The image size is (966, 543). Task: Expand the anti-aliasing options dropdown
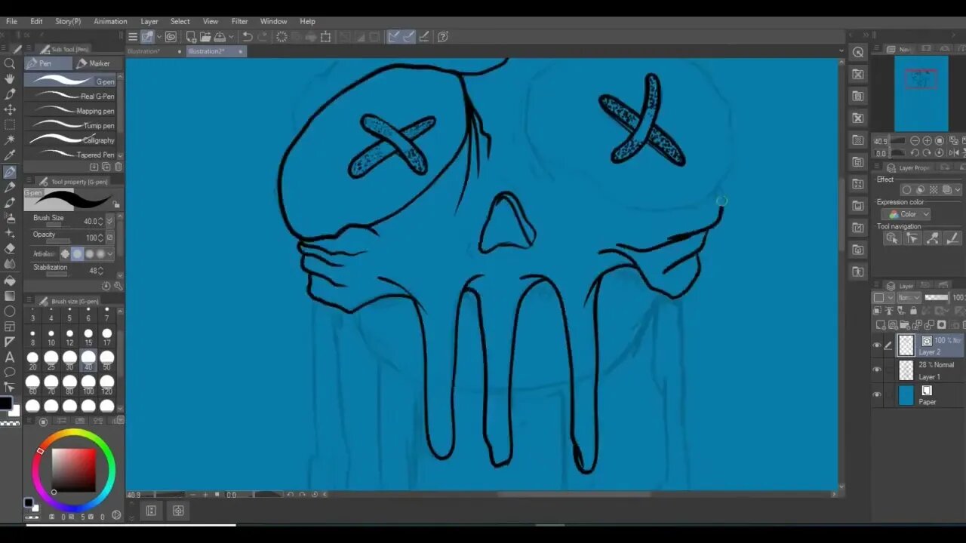[x=110, y=254]
